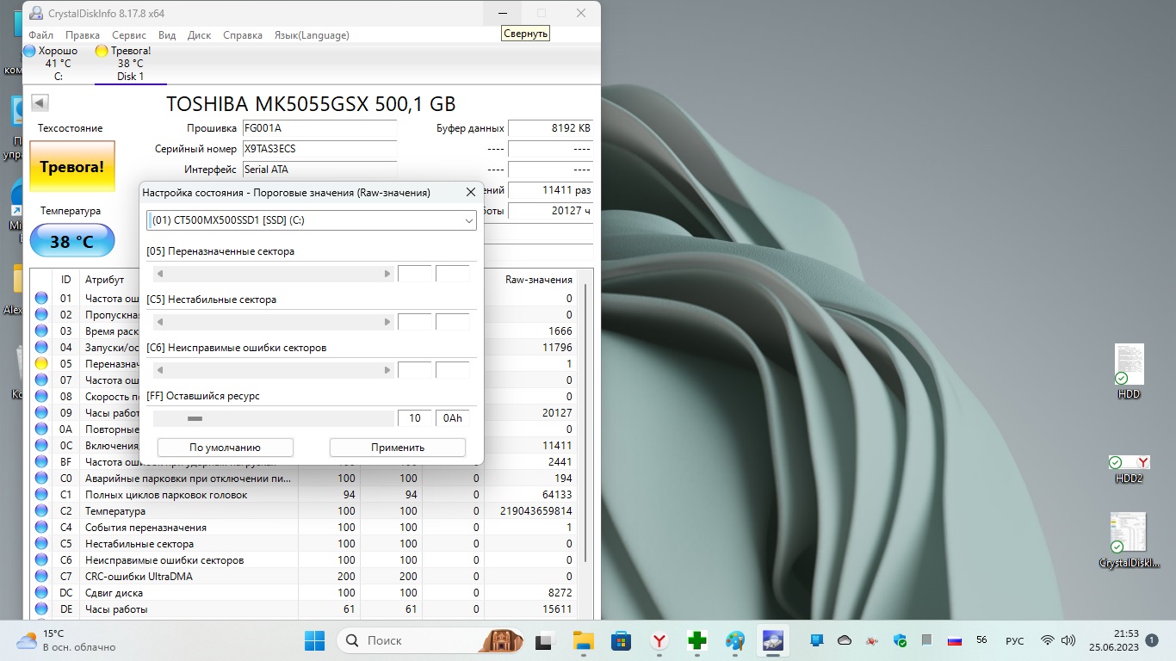1176x661 pixels.
Task: Open File Explorer from the taskbar
Action: click(x=584, y=640)
